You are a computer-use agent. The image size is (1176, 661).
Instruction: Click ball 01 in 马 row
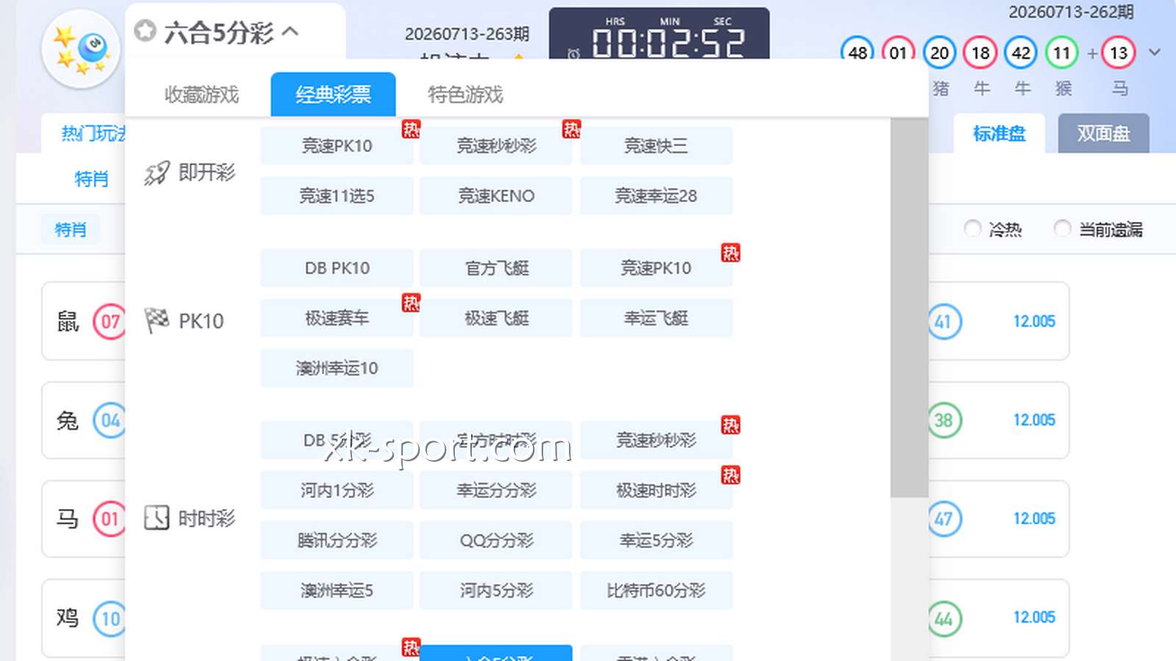click(110, 519)
